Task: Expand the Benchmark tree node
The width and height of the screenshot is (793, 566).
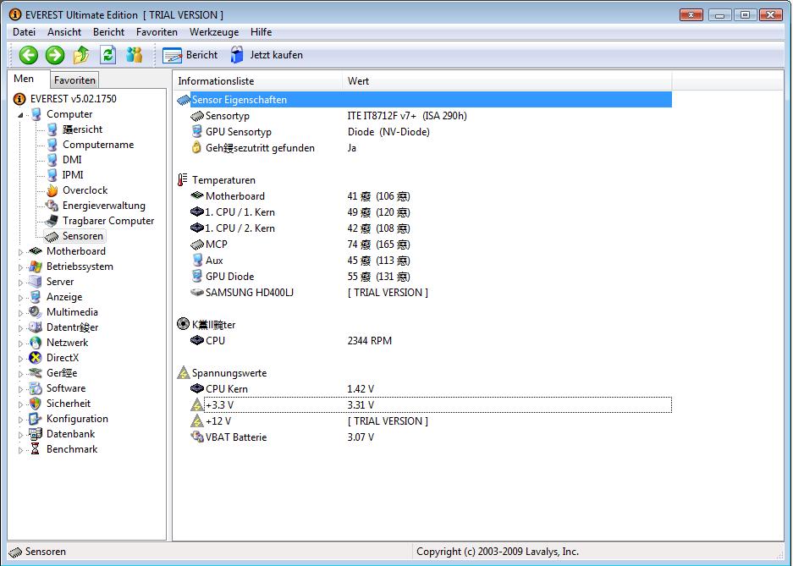Action: [x=20, y=449]
